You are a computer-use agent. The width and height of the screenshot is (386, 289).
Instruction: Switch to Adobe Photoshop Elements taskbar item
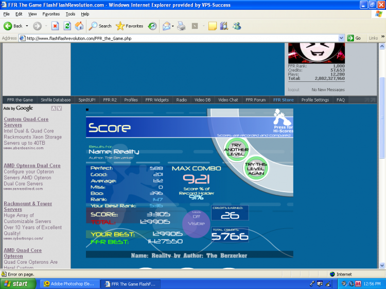69,284
